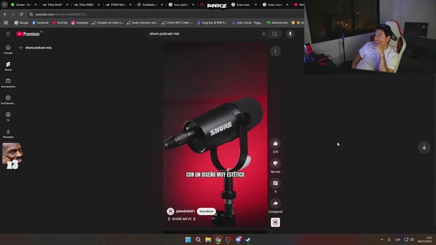Open the Short's sound thumbnail icon
Viewport: 436px width, 245px height.
tap(276, 222)
